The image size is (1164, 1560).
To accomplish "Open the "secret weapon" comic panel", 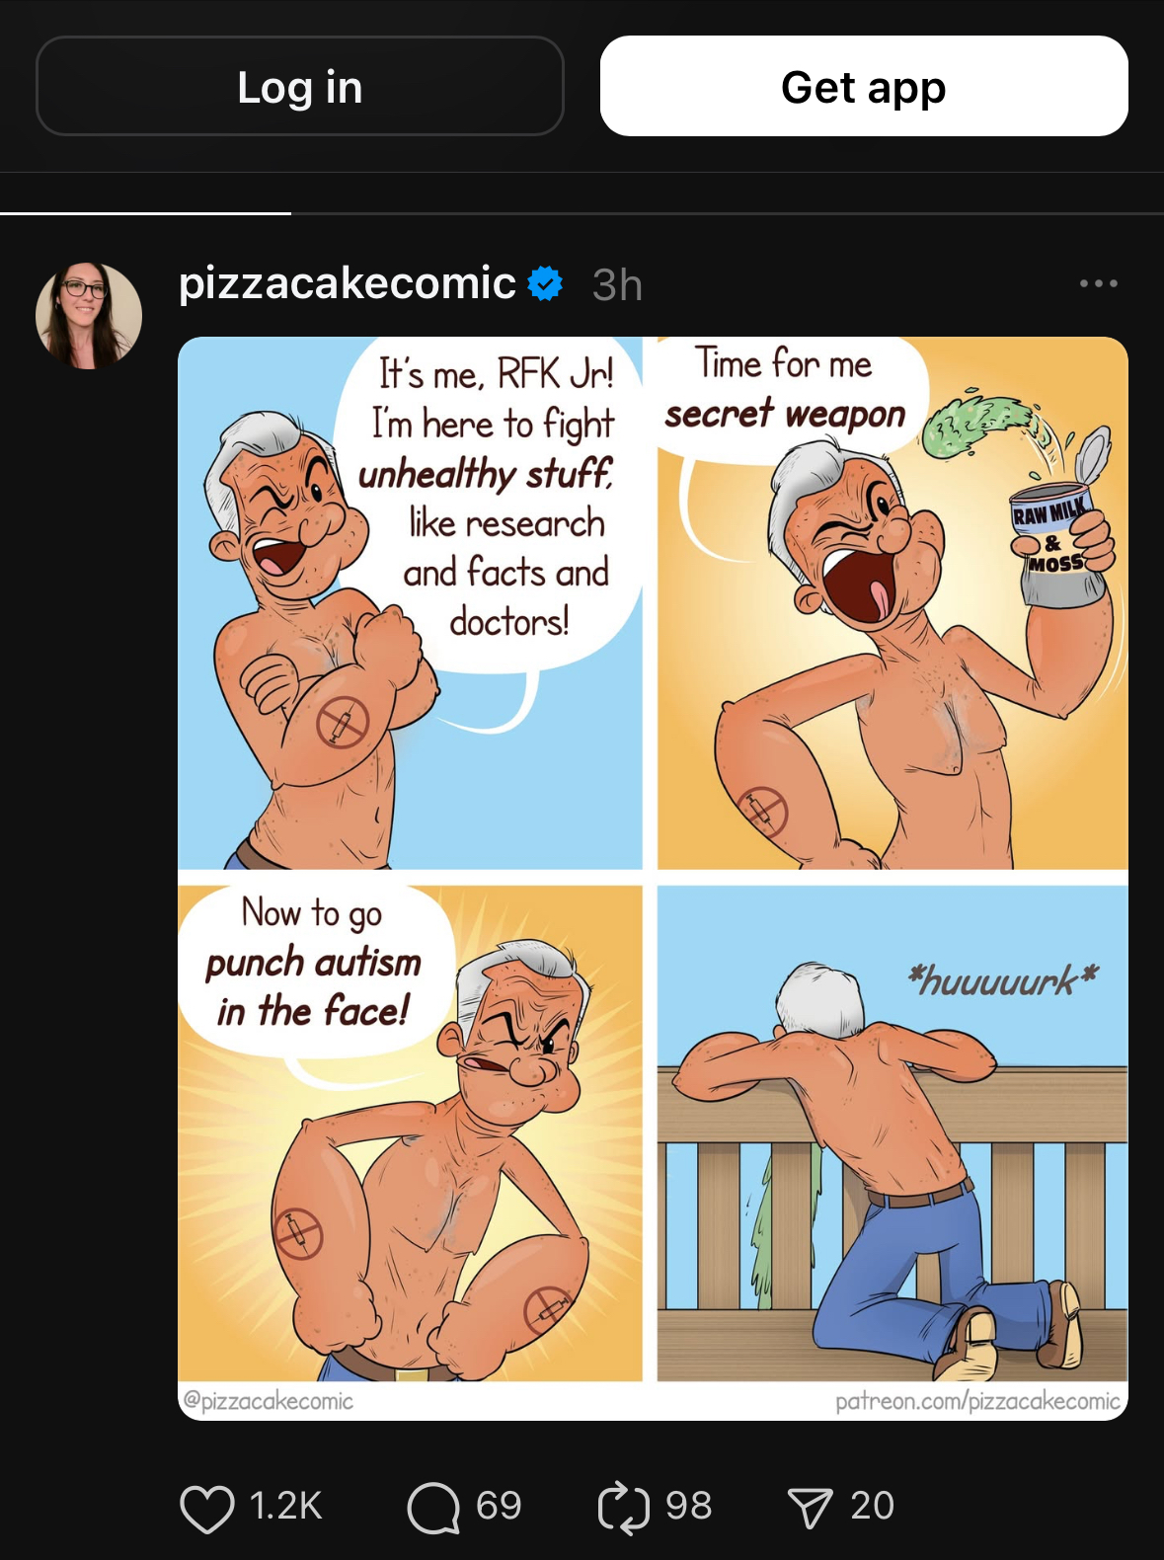I will (892, 603).
